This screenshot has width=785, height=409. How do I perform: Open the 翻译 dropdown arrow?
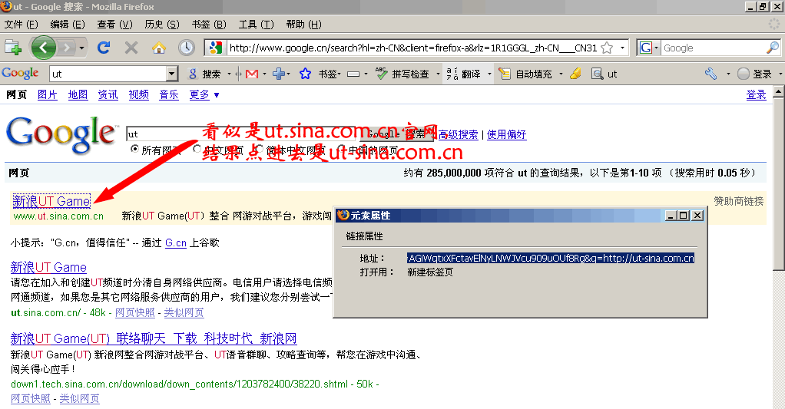point(489,74)
